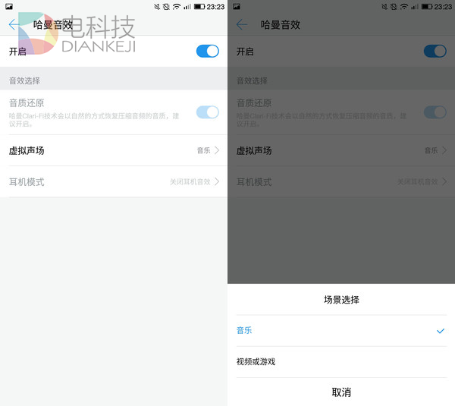Image resolution: width=455 pixels, height=406 pixels.
Task: Tap signal bars icon in left status bar
Action: tap(187, 6)
